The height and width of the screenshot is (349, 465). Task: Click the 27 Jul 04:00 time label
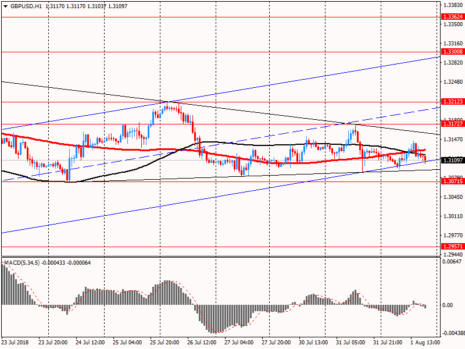click(239, 343)
